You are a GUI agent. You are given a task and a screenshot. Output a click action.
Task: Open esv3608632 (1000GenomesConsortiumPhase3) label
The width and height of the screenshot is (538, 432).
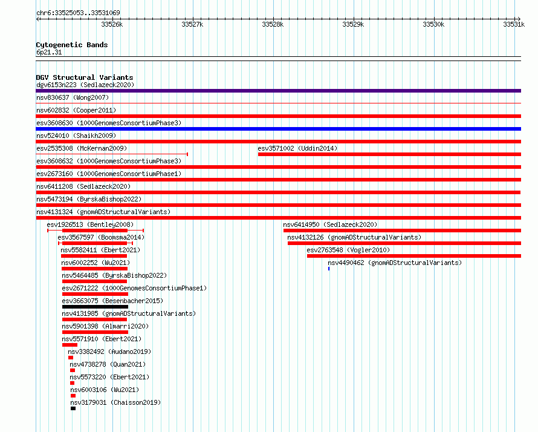point(109,161)
